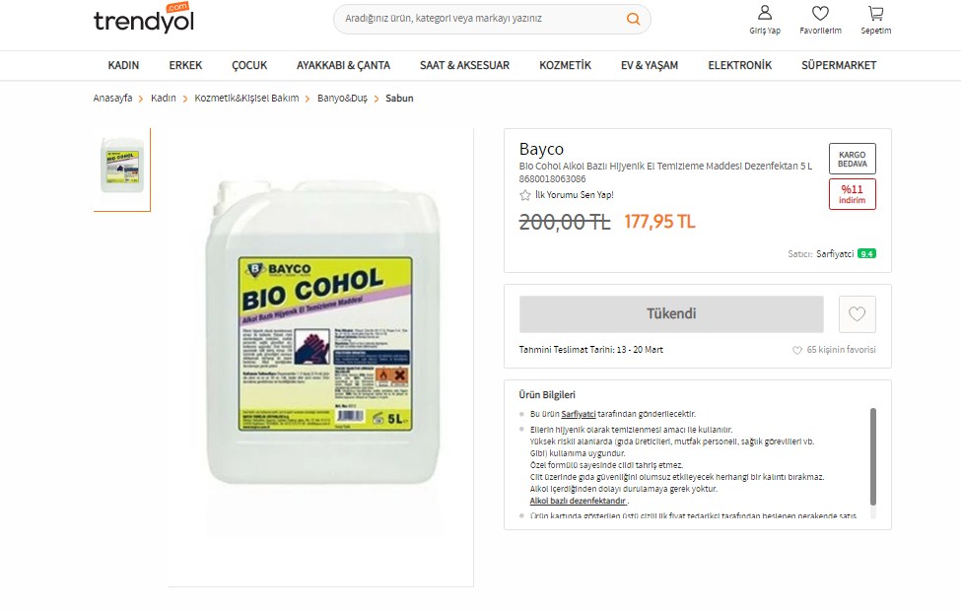Click the %11 indirim badge

pos(852,194)
